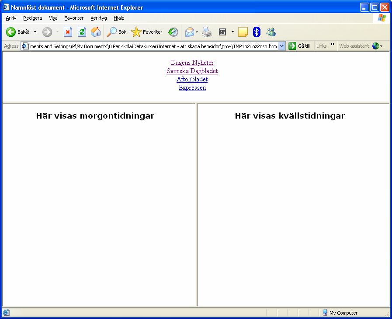Close the Internet Explorer window
The height and width of the screenshot is (319, 392).
coord(385,7)
